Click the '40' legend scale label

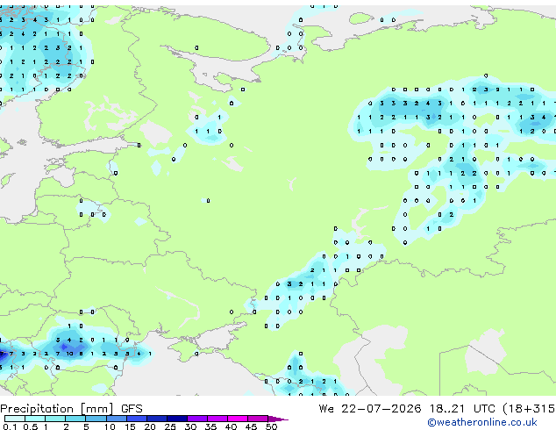(x=231, y=426)
